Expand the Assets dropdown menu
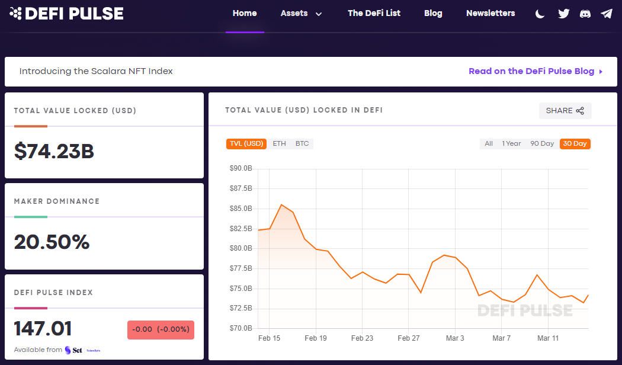 pos(301,14)
